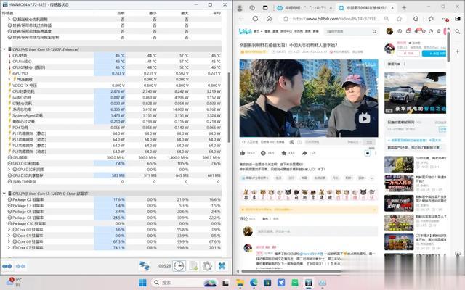Collapse the CPU [#0] i7-1260P Enhanced group
Screen dimensions: 465x290
click(4, 49)
